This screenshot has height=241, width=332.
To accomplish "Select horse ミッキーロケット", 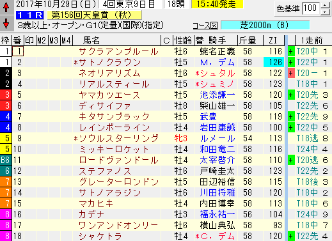I will point(114,150).
